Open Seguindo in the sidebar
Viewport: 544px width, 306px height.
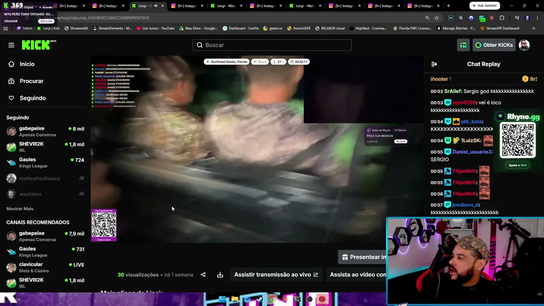coord(27,98)
